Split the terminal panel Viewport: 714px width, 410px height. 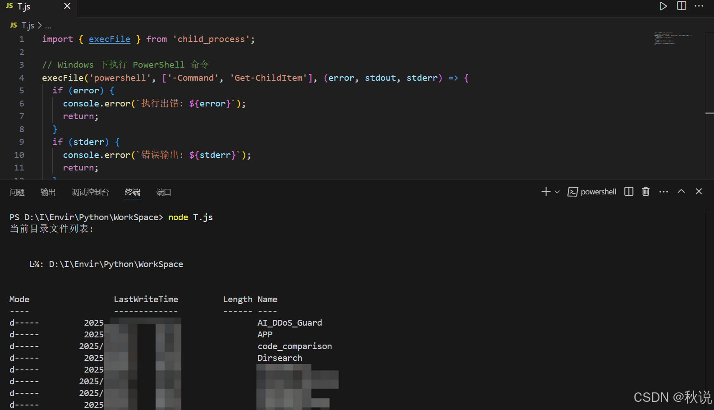629,192
